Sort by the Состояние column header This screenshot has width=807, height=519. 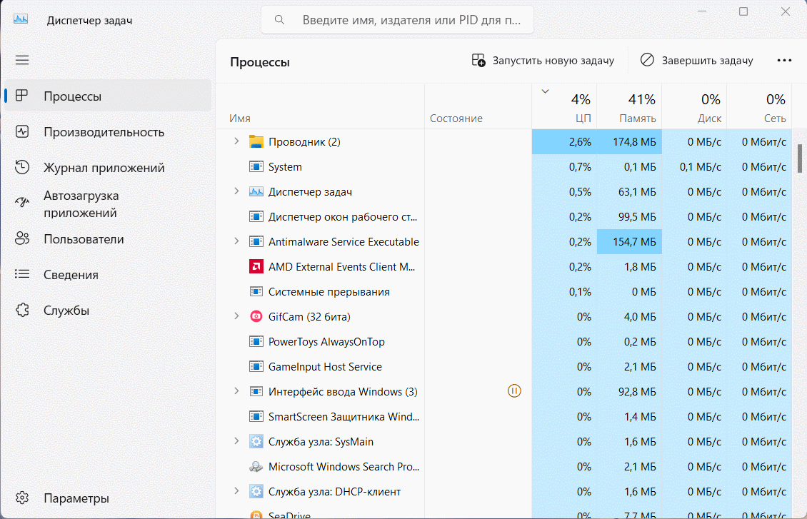click(x=478, y=106)
